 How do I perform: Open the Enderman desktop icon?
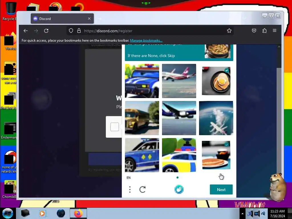[x=9, y=130]
